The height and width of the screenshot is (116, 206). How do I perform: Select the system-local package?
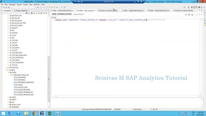coord(16,105)
